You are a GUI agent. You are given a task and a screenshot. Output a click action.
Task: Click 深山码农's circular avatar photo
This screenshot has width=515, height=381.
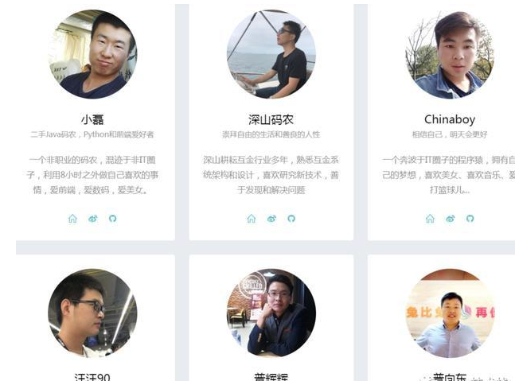[271, 54]
